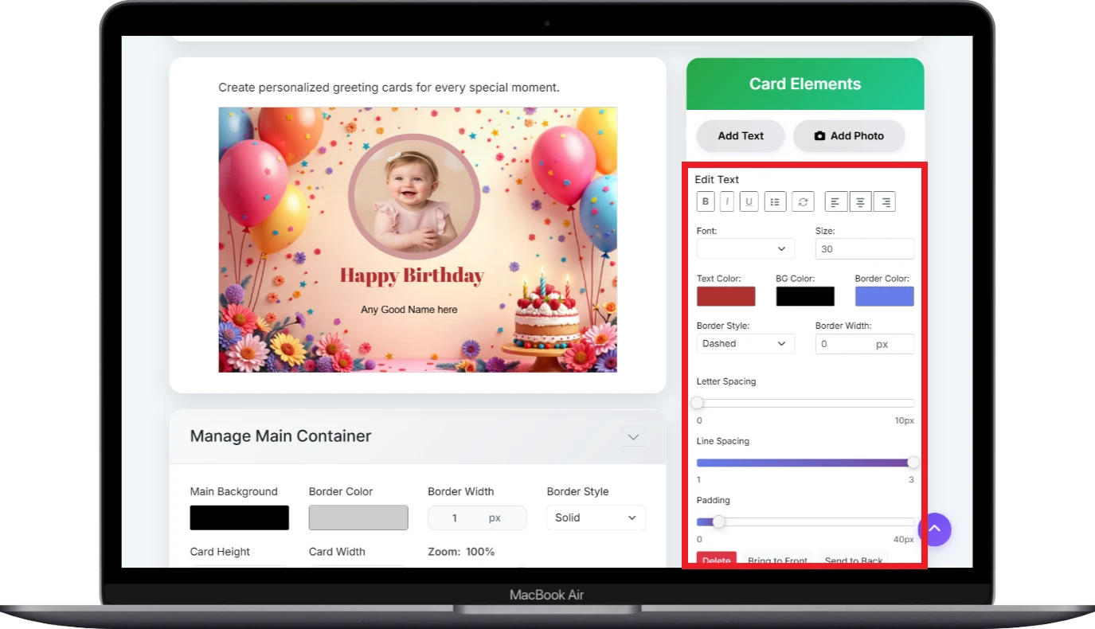Open the Border Style dropdown showing Dashed

tap(745, 344)
